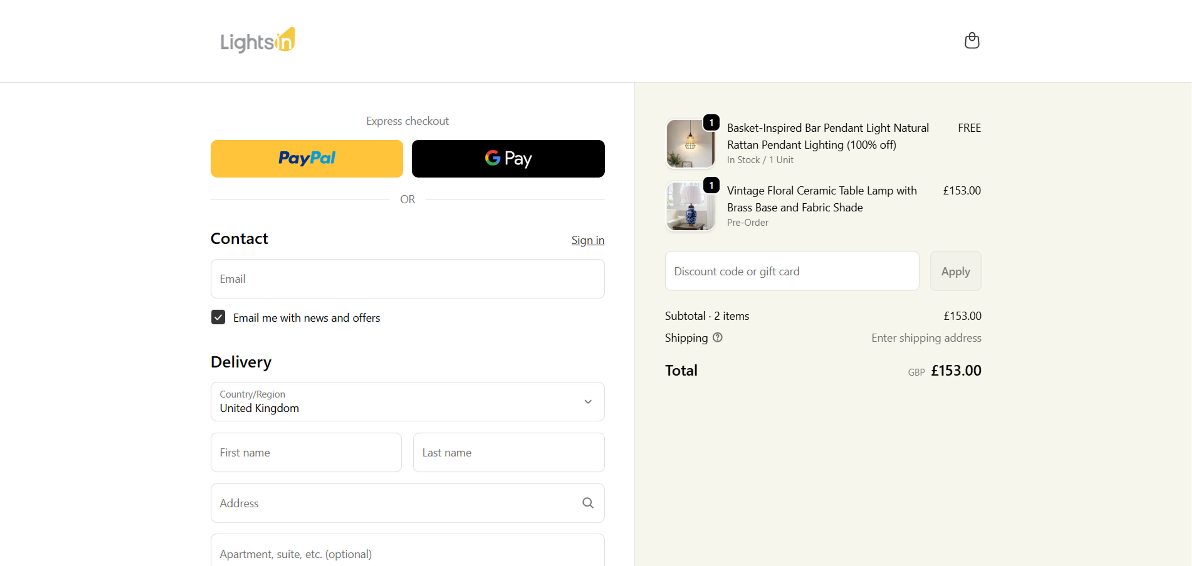Click the Lightsin logo

(257, 41)
